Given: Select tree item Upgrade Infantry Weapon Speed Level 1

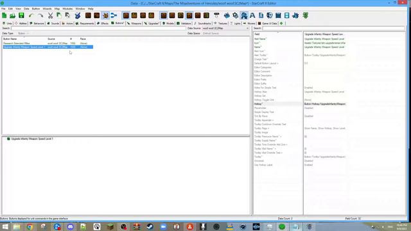Looking at the screenshot, I should pyautogui.click(x=31, y=139).
